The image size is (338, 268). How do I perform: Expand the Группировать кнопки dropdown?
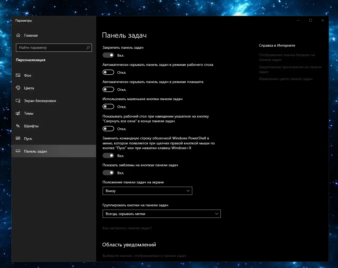[x=161, y=214]
